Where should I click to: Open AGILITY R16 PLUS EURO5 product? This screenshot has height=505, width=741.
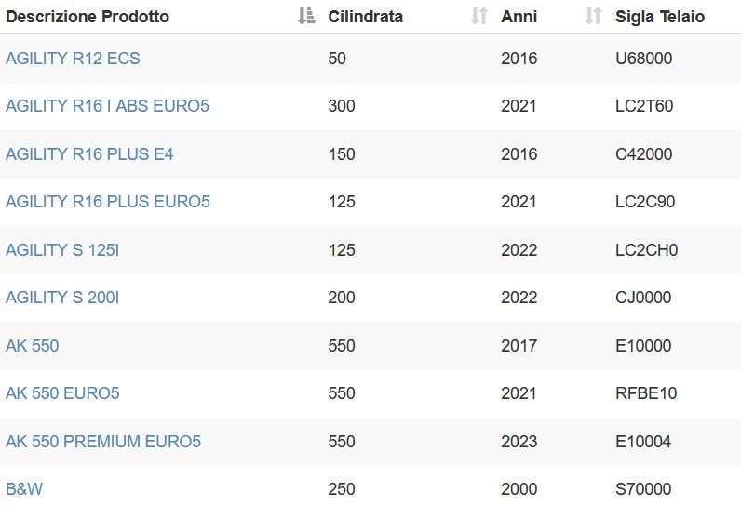click(x=108, y=202)
